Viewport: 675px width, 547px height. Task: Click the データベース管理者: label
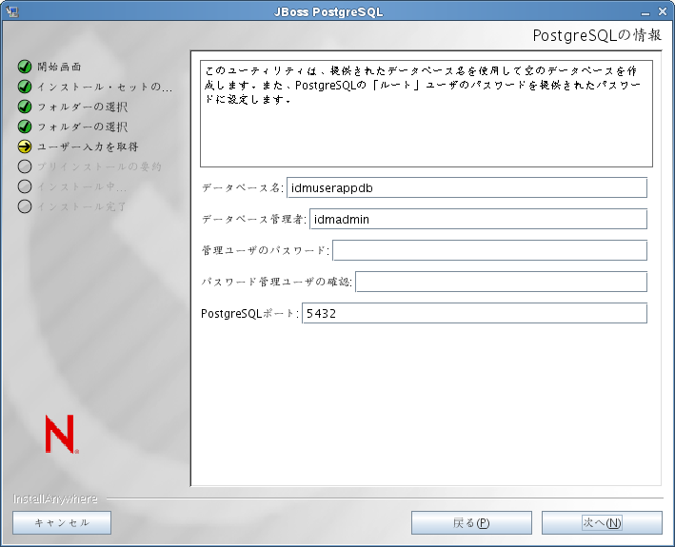253,220
